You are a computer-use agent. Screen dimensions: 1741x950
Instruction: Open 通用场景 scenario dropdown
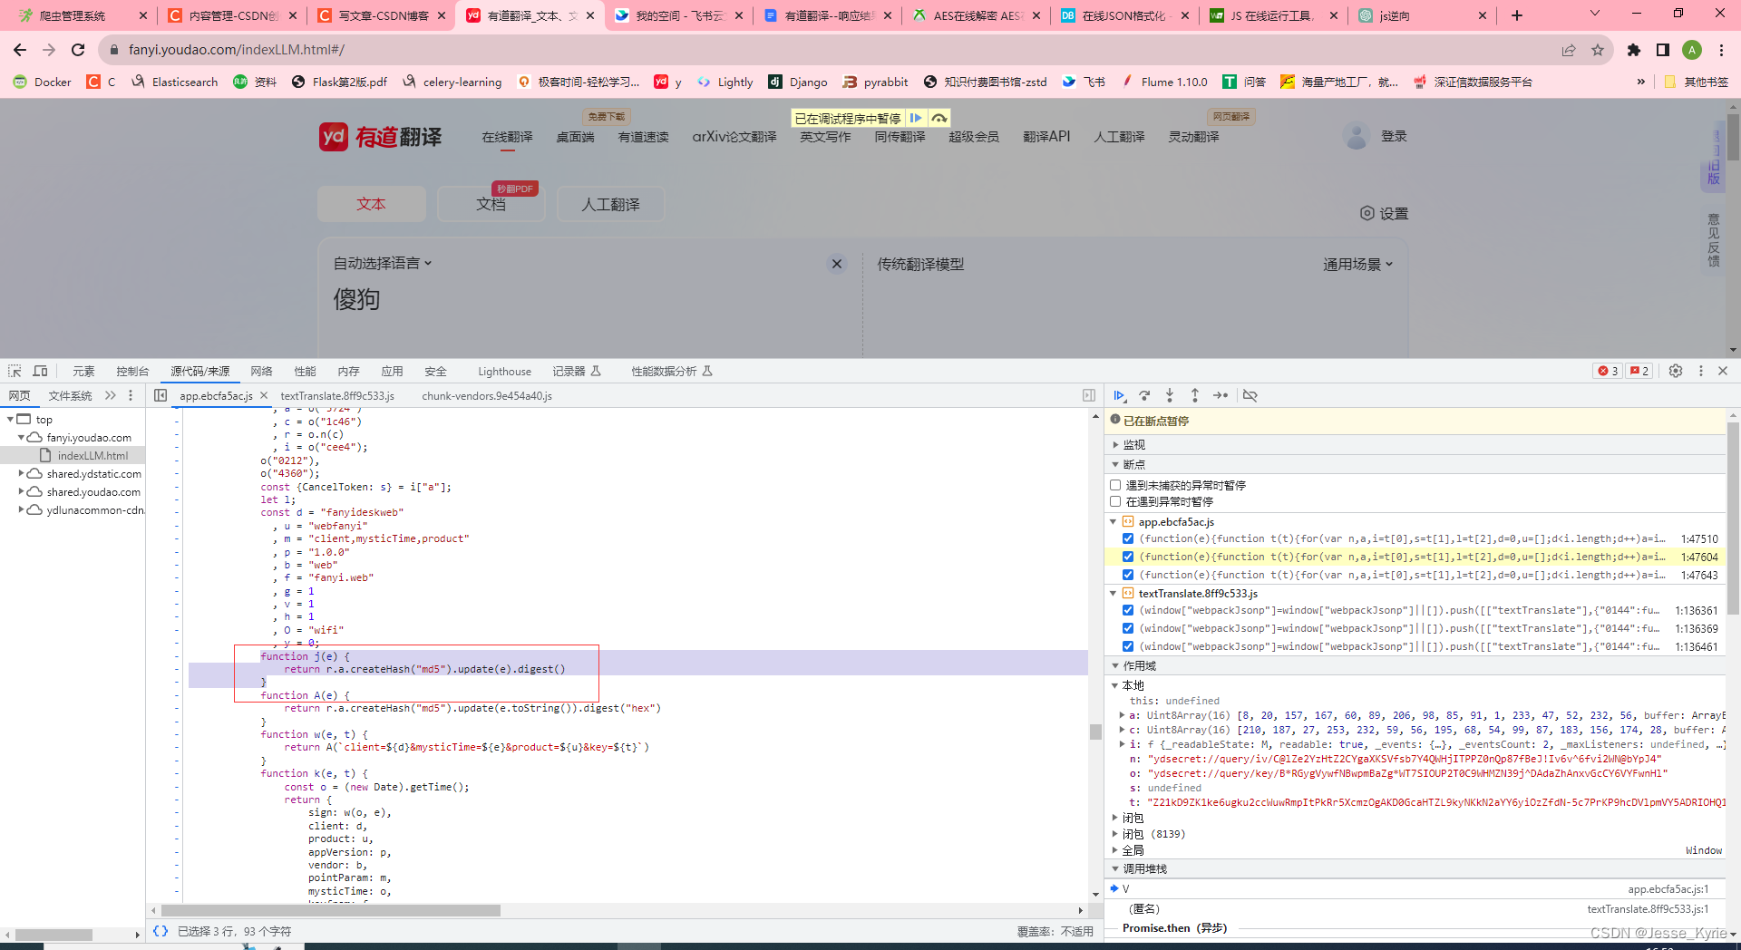pyautogui.click(x=1357, y=264)
